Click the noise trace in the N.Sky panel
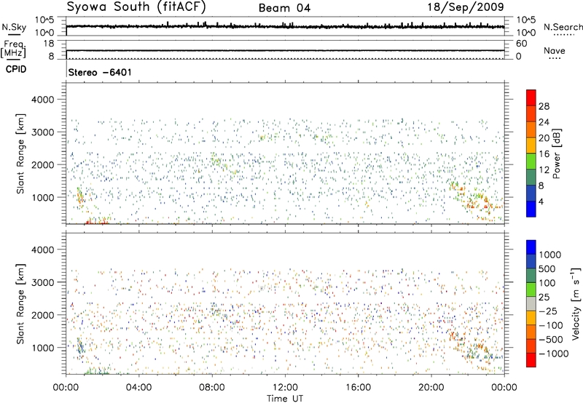Screen dimensions: 583x403 (285, 27)
